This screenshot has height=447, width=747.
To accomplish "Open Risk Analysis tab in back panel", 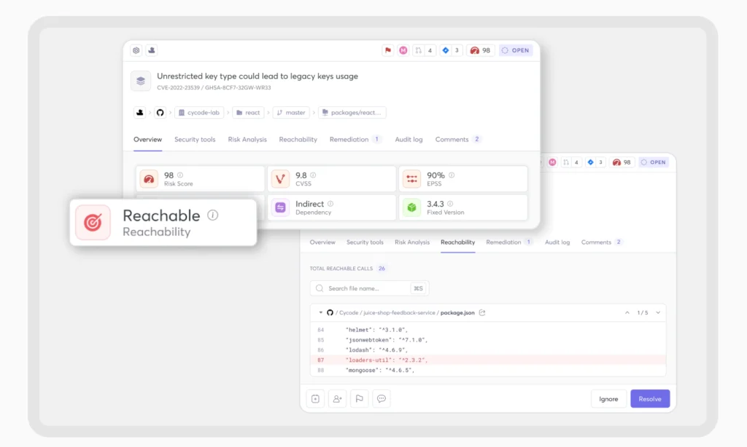I will tap(412, 242).
